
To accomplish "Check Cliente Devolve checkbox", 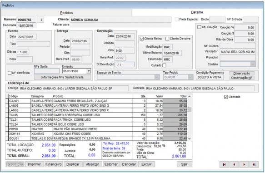I will coord(167,39).
